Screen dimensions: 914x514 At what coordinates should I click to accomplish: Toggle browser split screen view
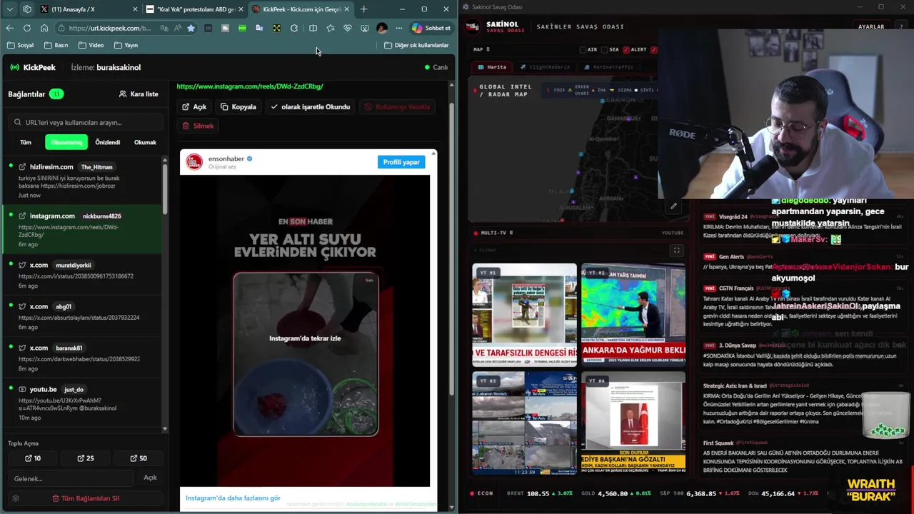point(313,28)
